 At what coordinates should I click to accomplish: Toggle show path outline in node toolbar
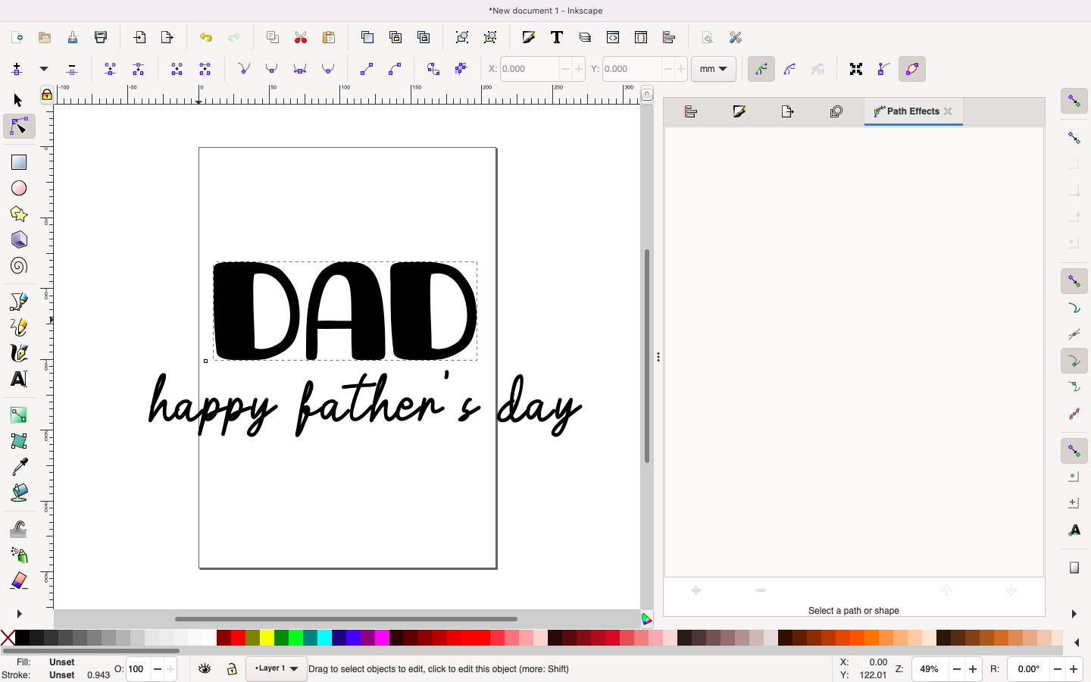click(912, 69)
